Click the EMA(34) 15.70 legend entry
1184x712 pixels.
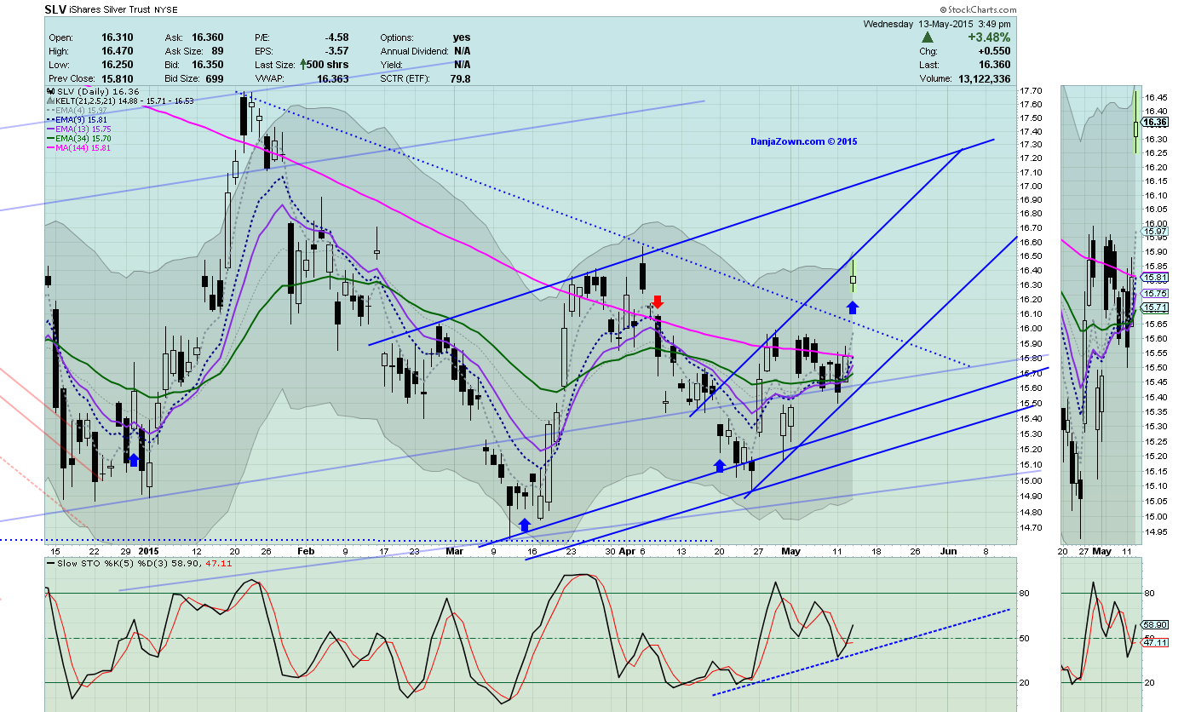tap(78, 138)
